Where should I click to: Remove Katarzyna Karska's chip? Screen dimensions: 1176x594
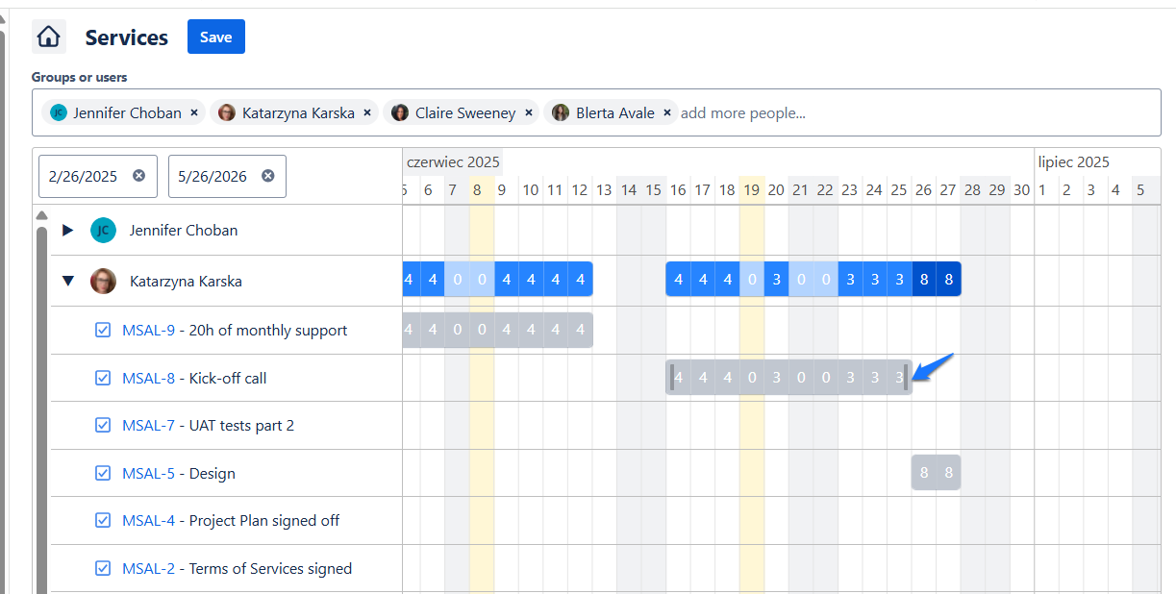point(367,111)
